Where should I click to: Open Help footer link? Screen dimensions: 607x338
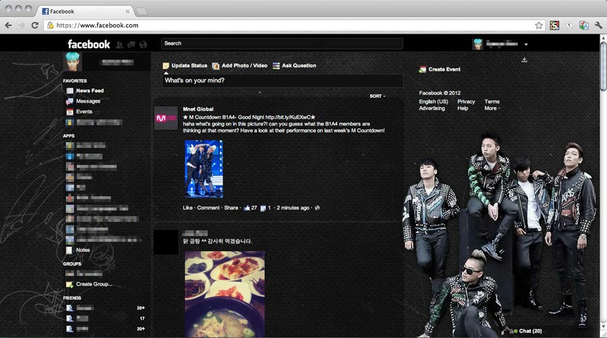(x=463, y=109)
